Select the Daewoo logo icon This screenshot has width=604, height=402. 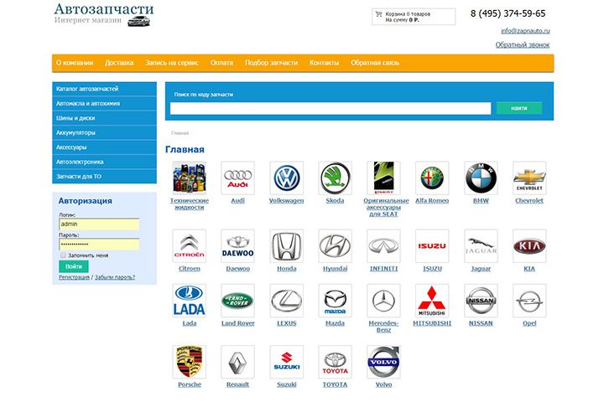point(237,246)
